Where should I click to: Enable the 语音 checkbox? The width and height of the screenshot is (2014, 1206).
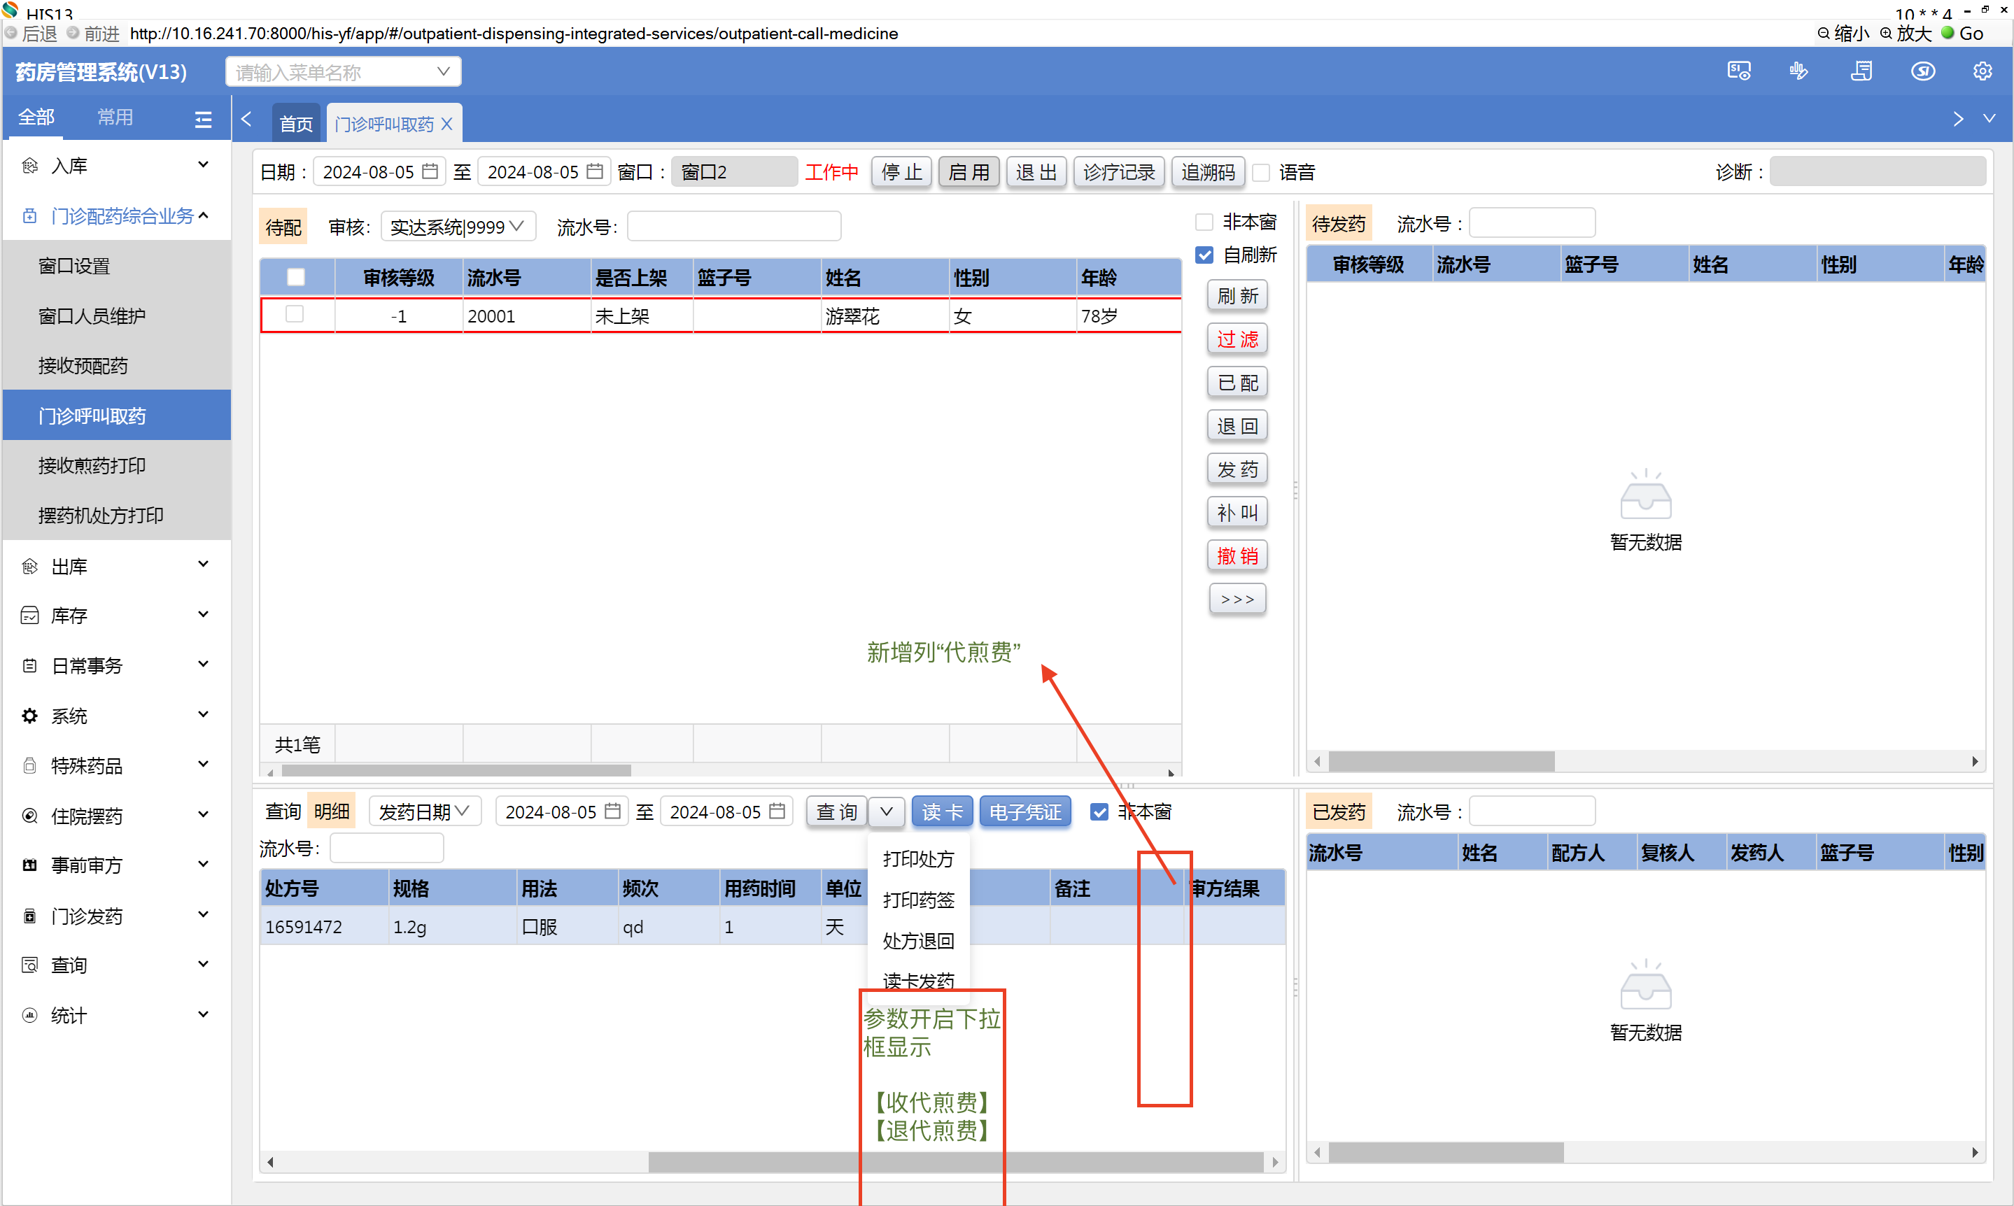coord(1260,172)
